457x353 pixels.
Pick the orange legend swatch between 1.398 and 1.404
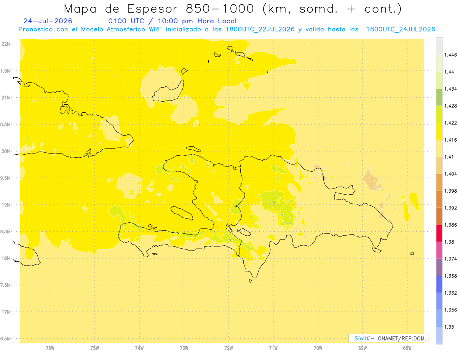pyautogui.click(x=439, y=182)
